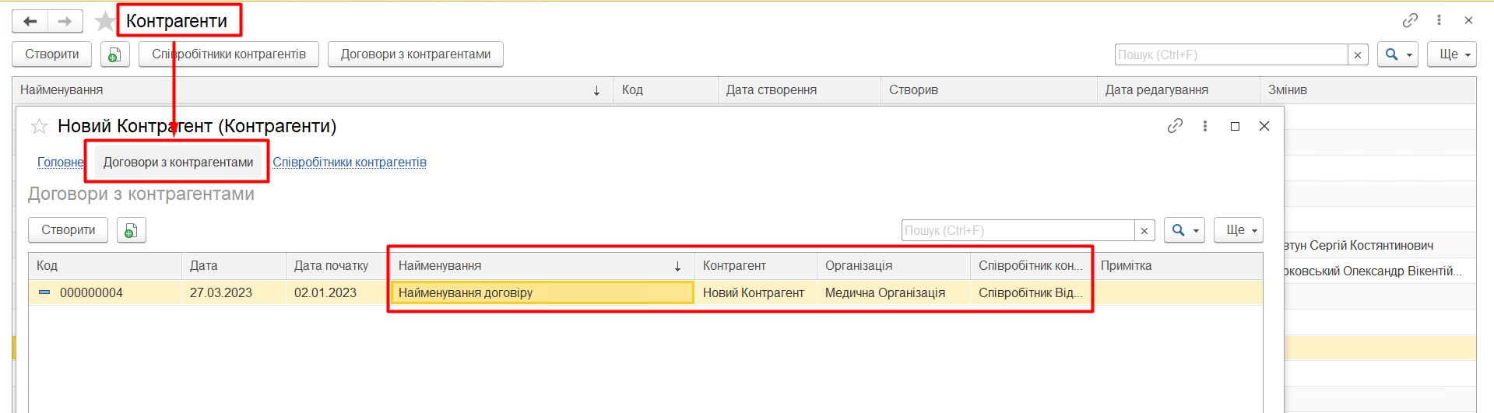1494x413 pixels.
Task: Click copy-create icon in contracts toolbar
Action: click(x=131, y=230)
